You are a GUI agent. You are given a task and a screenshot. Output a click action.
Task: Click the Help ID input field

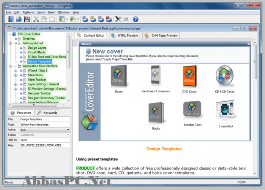[45, 140]
